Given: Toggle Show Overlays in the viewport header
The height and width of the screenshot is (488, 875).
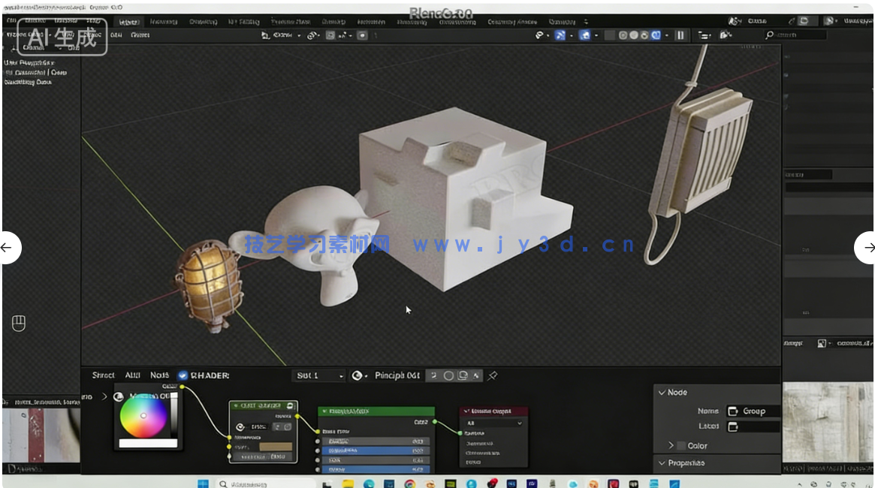Looking at the screenshot, I should click(x=583, y=35).
